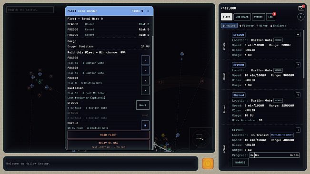Viewport: 310px width, 174px height.
Task: Untick the Shroud loot freighter checkbox
Action: (x=145, y=126)
